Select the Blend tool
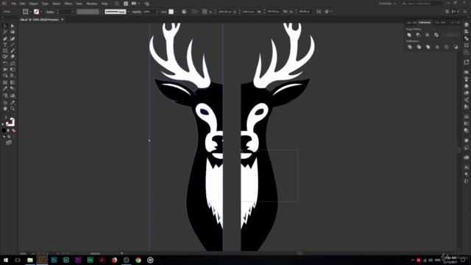 (x=13, y=88)
